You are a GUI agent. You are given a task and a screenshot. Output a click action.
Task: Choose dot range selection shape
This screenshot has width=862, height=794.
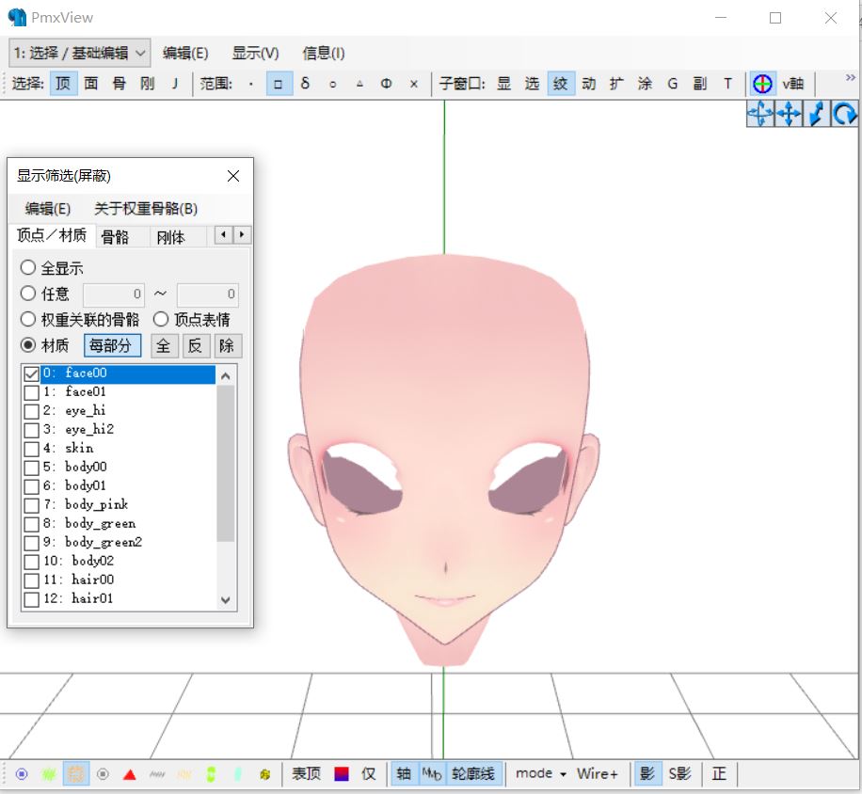[x=250, y=84]
